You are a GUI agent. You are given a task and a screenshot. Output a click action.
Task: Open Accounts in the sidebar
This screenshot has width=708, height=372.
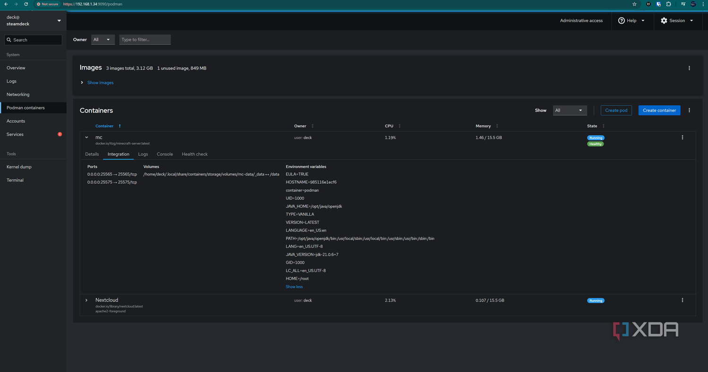33,121
